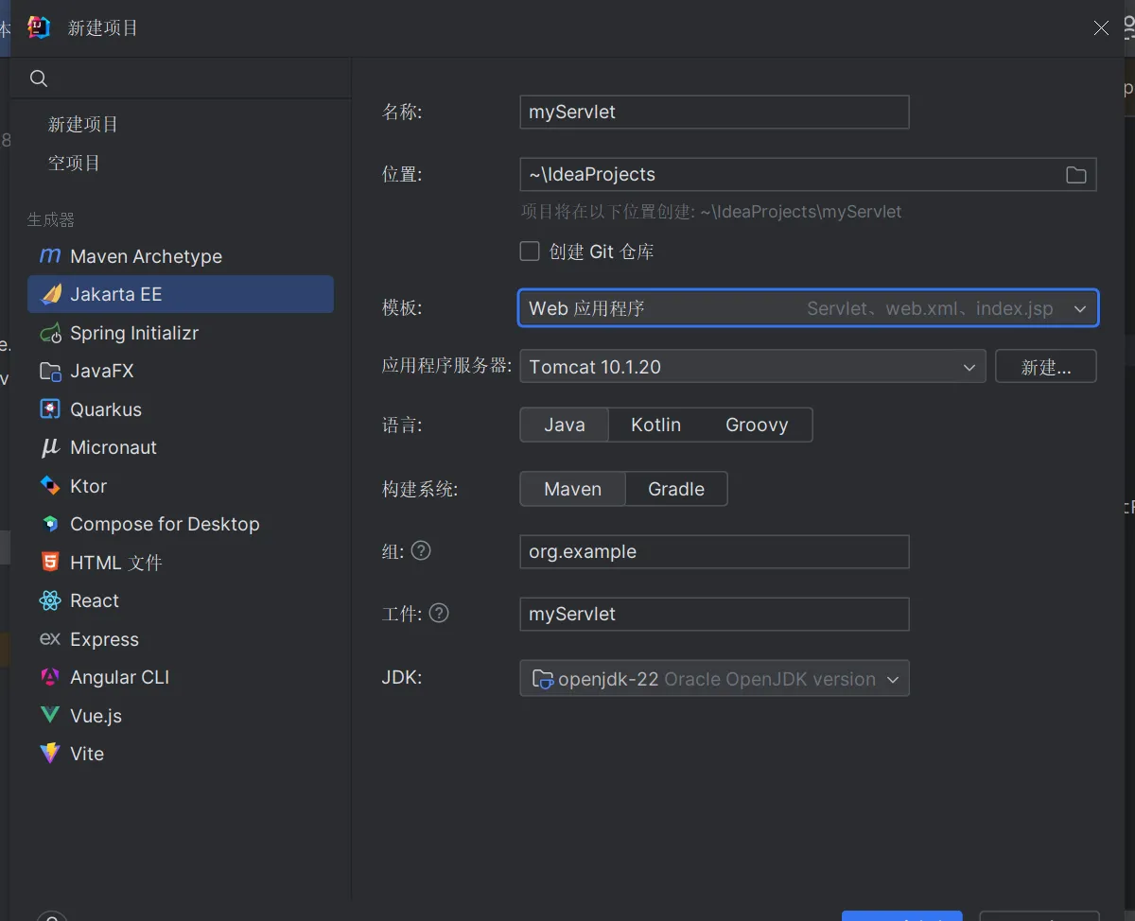
Task: Select 空项目 in the left list
Action: click(x=74, y=163)
